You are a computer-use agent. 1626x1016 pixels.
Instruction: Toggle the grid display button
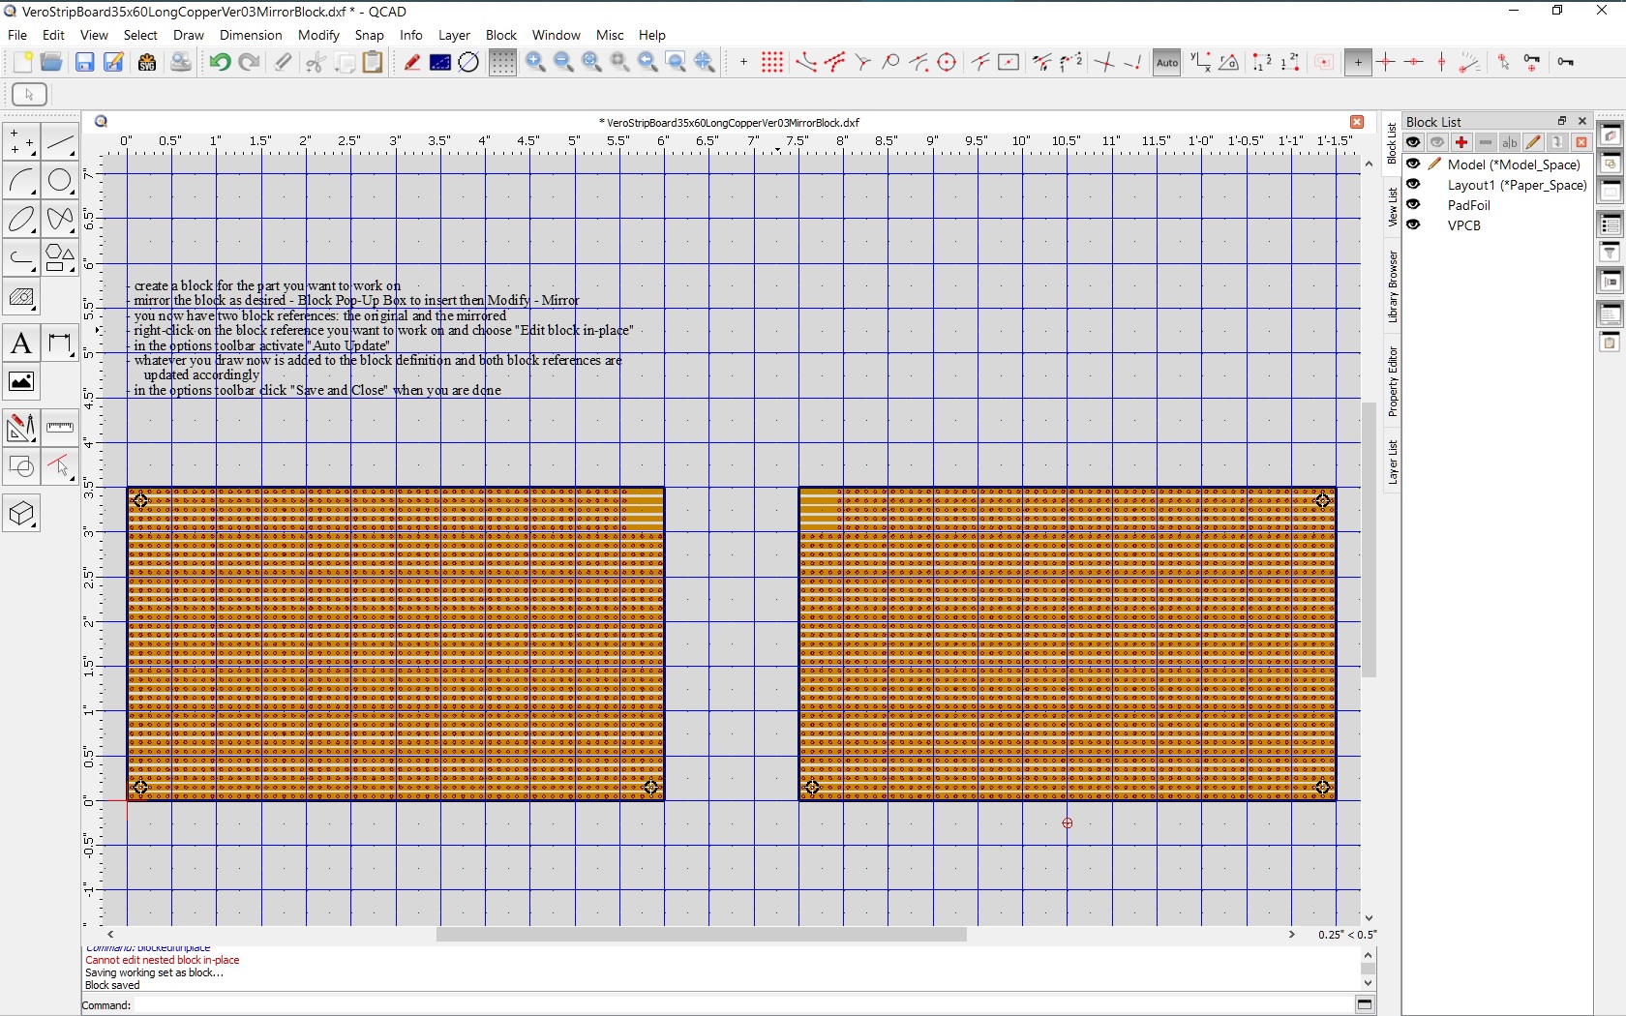502,63
